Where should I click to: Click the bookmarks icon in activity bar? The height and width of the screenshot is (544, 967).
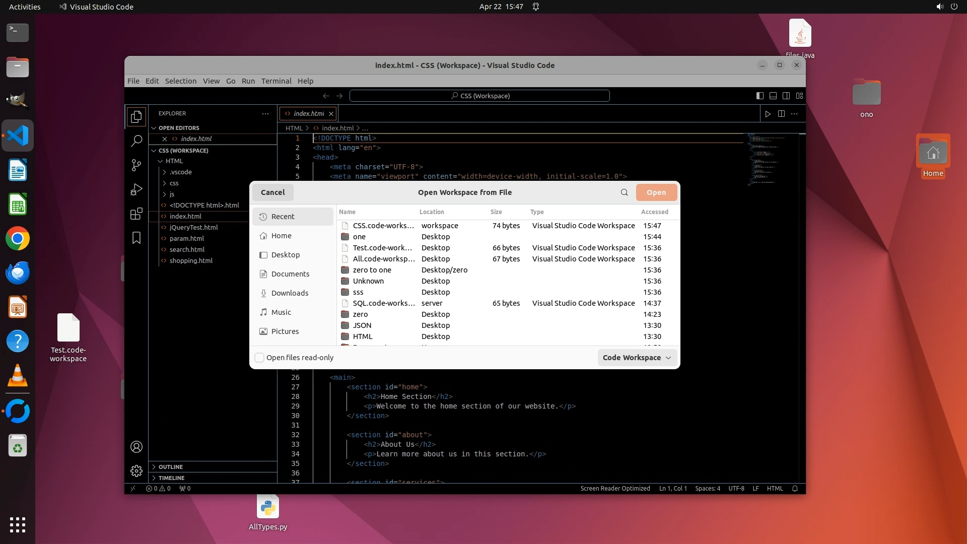tap(136, 238)
